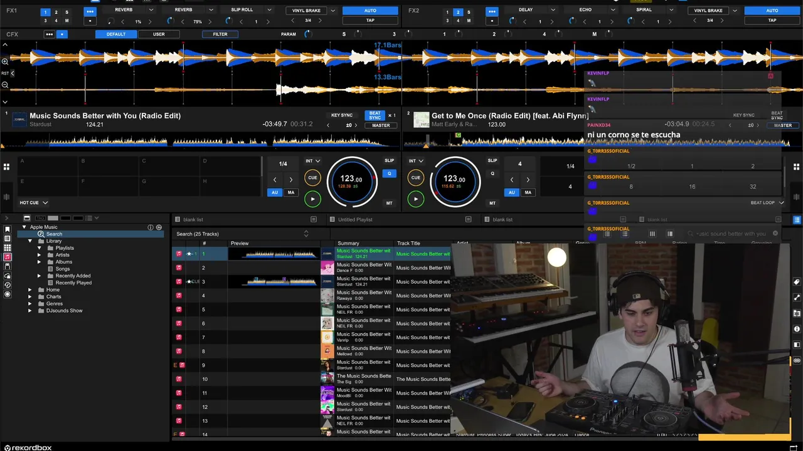Toggle FX1 AUTO BPM mode
The height and width of the screenshot is (451, 803).
[370, 10]
